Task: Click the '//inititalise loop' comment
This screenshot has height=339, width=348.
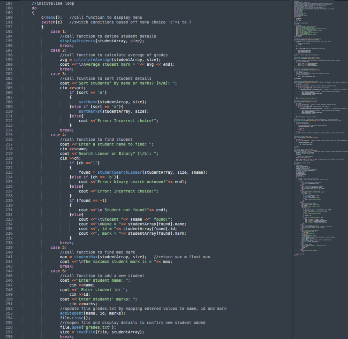Action: pos(53,3)
